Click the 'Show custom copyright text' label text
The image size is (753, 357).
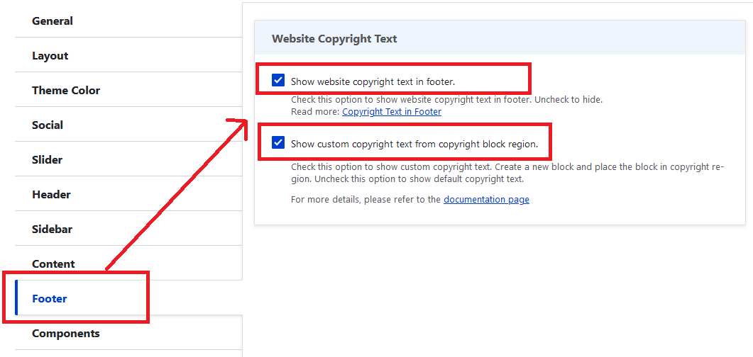414,144
